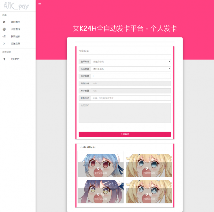Click the hamburger menu icon in header
This screenshot has width=214, height=212.
(x=40, y=4)
